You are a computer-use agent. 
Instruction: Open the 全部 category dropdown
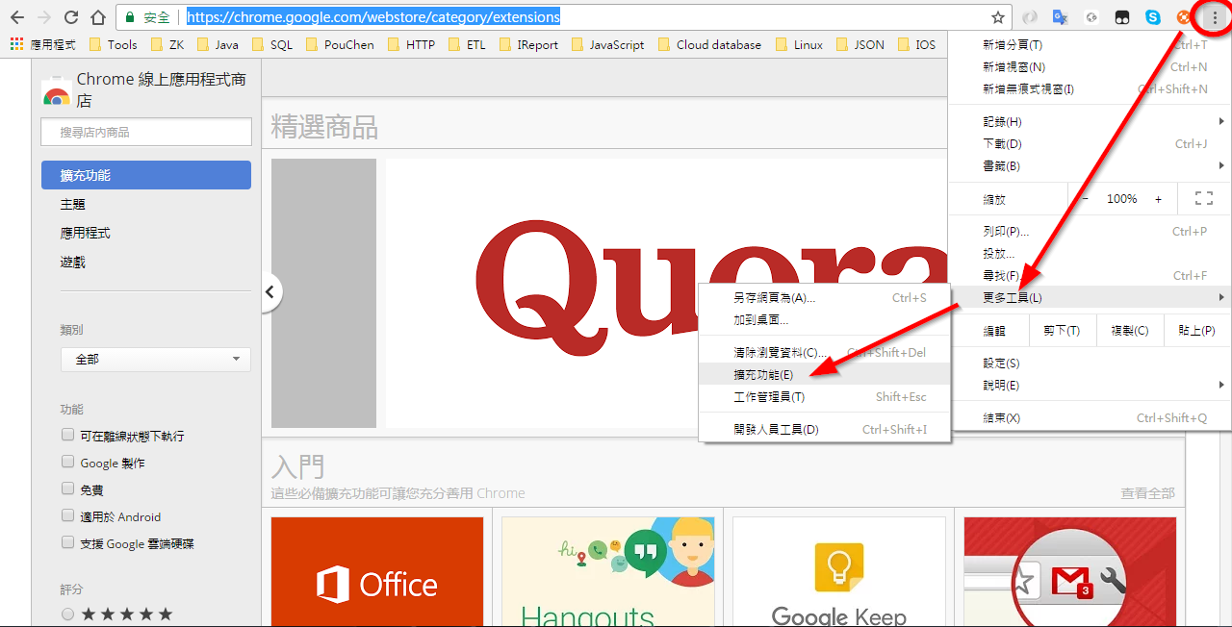click(x=155, y=359)
